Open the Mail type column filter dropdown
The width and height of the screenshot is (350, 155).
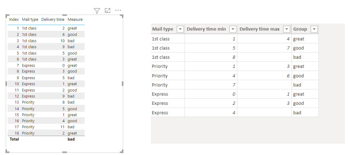click(x=180, y=29)
